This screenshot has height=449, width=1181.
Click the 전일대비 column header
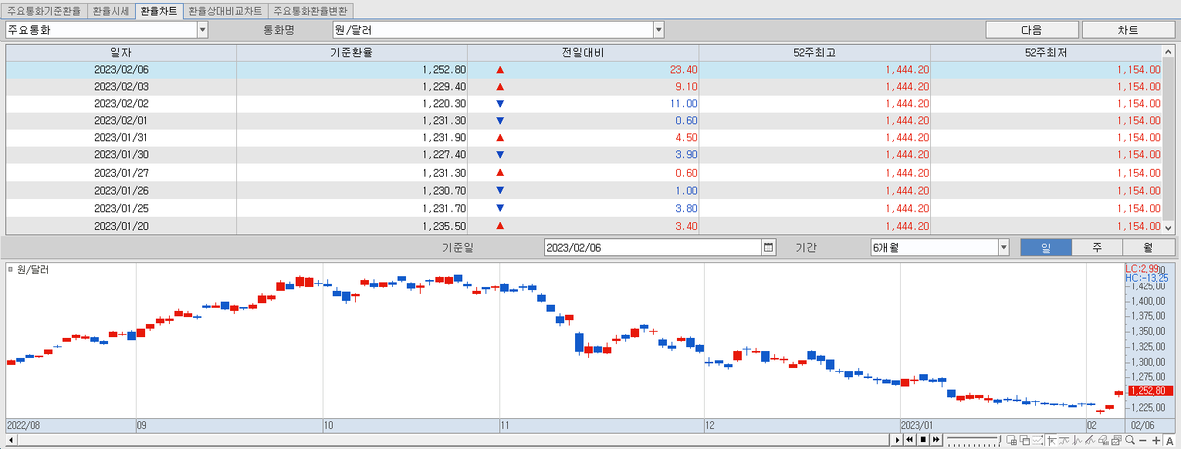point(583,52)
